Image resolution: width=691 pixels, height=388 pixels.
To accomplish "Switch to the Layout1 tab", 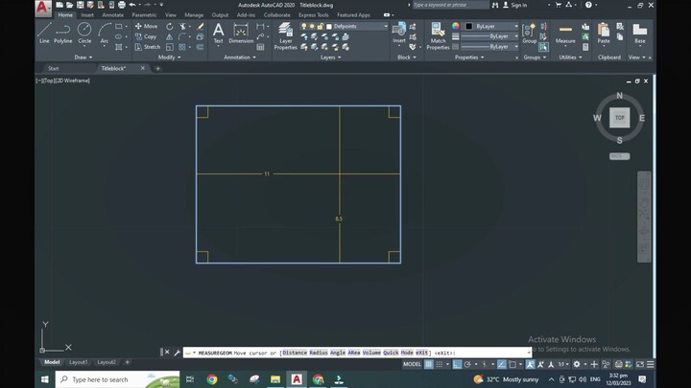I will click(x=79, y=362).
